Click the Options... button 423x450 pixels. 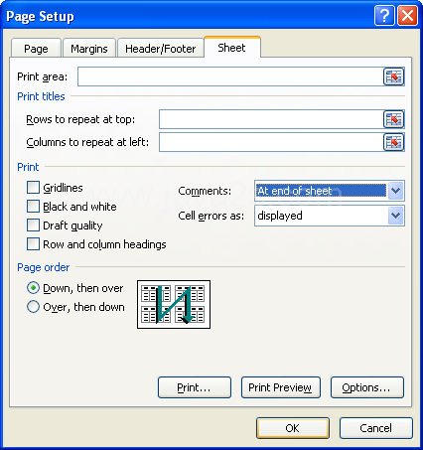[x=367, y=387]
